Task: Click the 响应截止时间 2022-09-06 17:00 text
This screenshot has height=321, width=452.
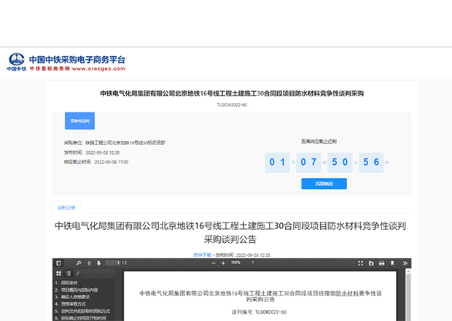Action: 96,162
